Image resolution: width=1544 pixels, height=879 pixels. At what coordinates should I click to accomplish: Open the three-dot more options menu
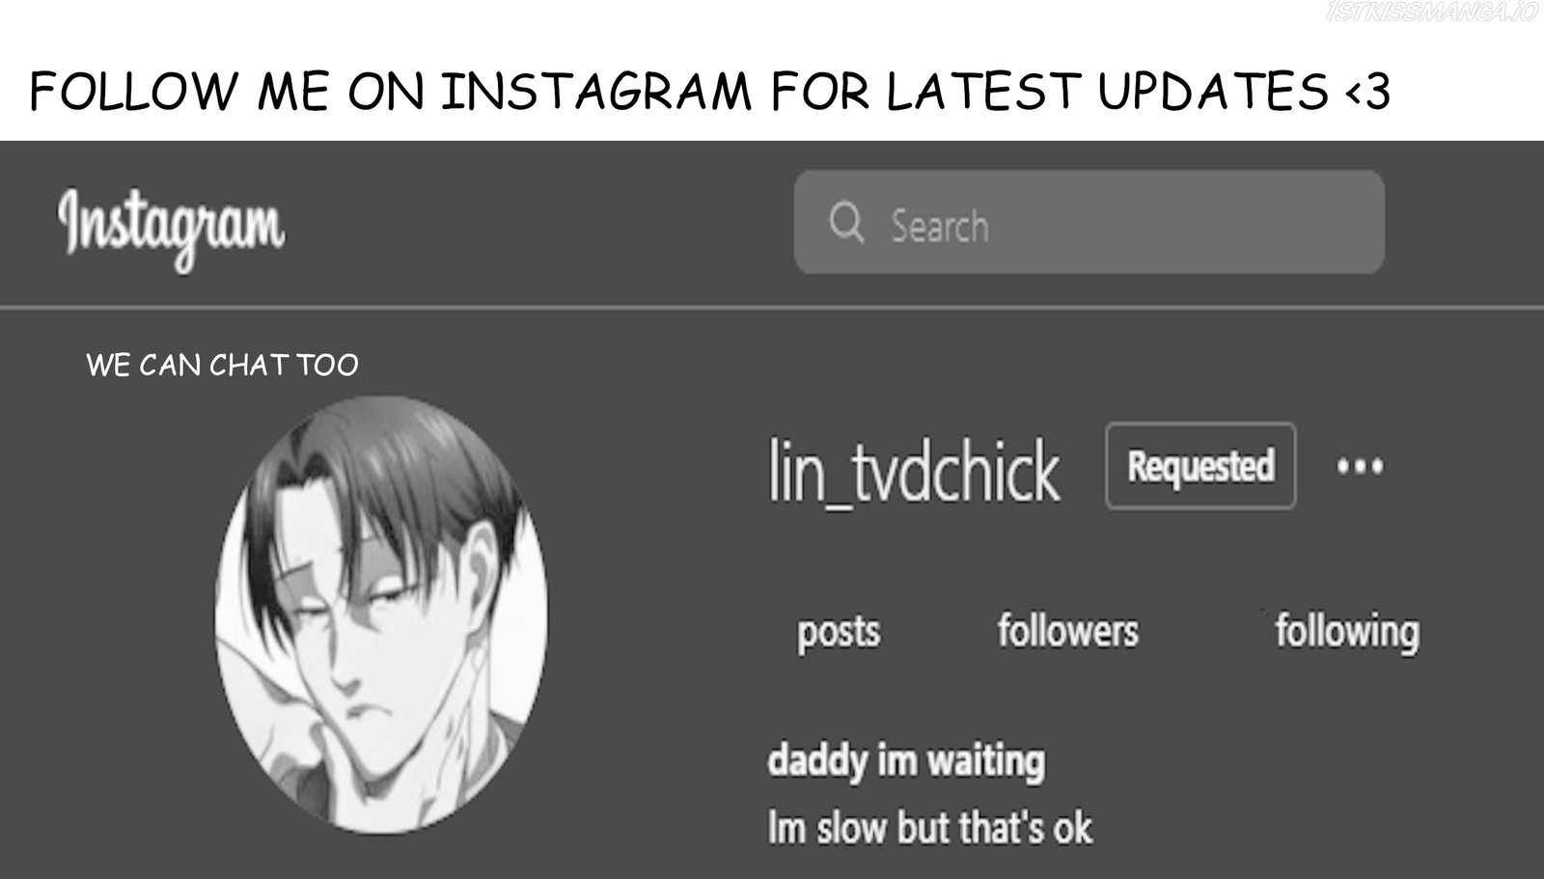(1360, 467)
